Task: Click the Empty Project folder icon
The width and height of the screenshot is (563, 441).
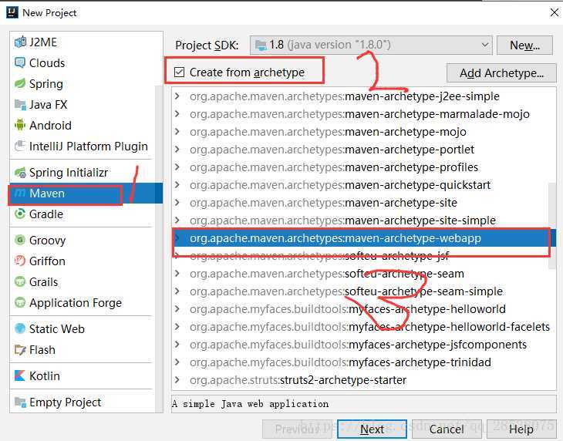Action: [20, 402]
